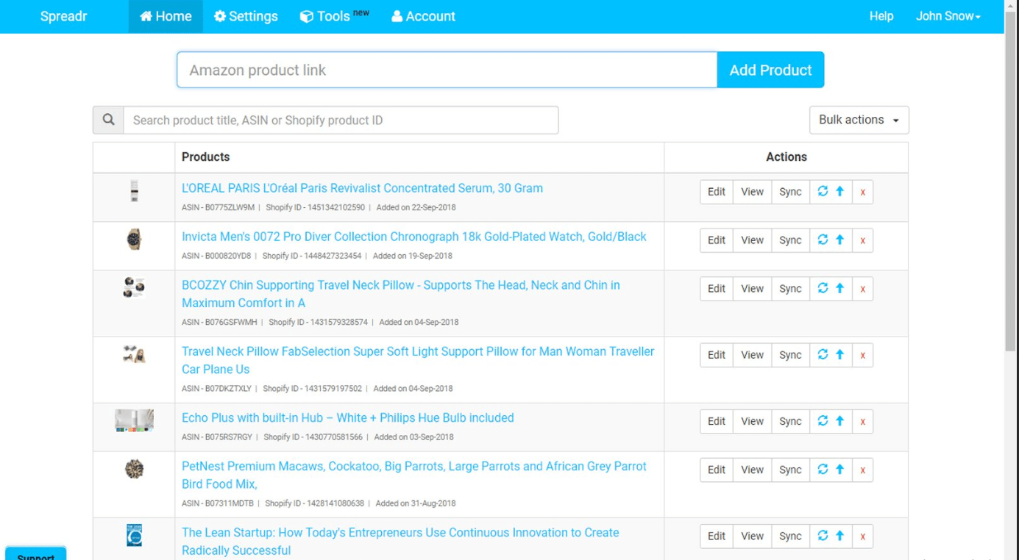
Task: Remove the PetNest Bird Food Mix product
Action: pos(863,470)
